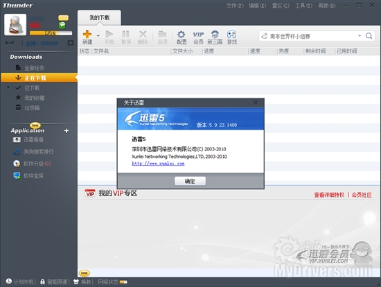Open the 垃圾箱 trash item
The height and width of the screenshot is (287, 381).
[x=32, y=107]
